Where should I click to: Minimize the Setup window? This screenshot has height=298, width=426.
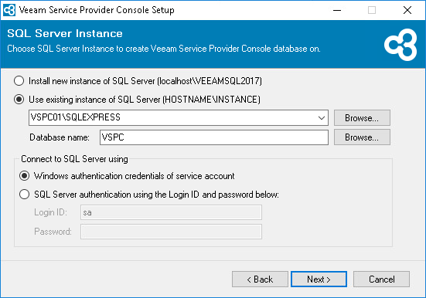(337, 10)
